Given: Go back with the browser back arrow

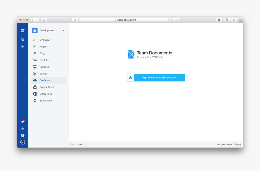Looking at the screenshot, I should pos(33,20).
